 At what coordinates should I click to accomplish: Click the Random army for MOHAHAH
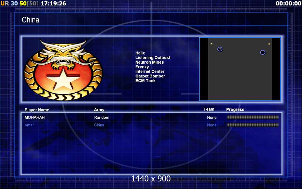[102, 117]
